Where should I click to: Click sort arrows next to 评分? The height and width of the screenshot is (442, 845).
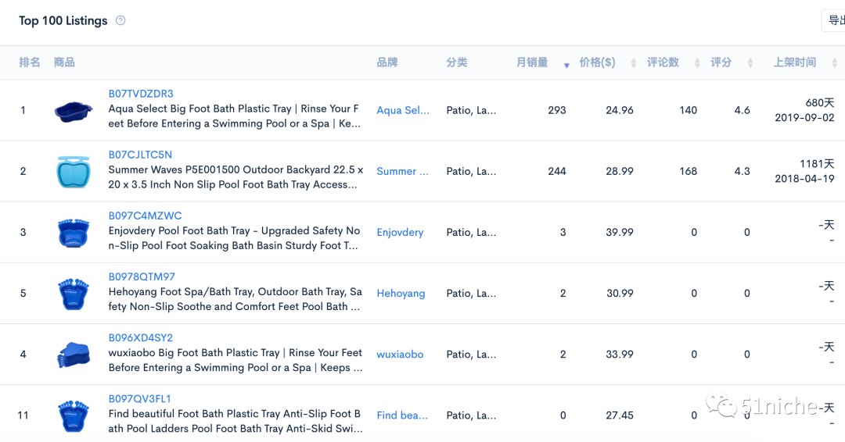click(x=750, y=63)
